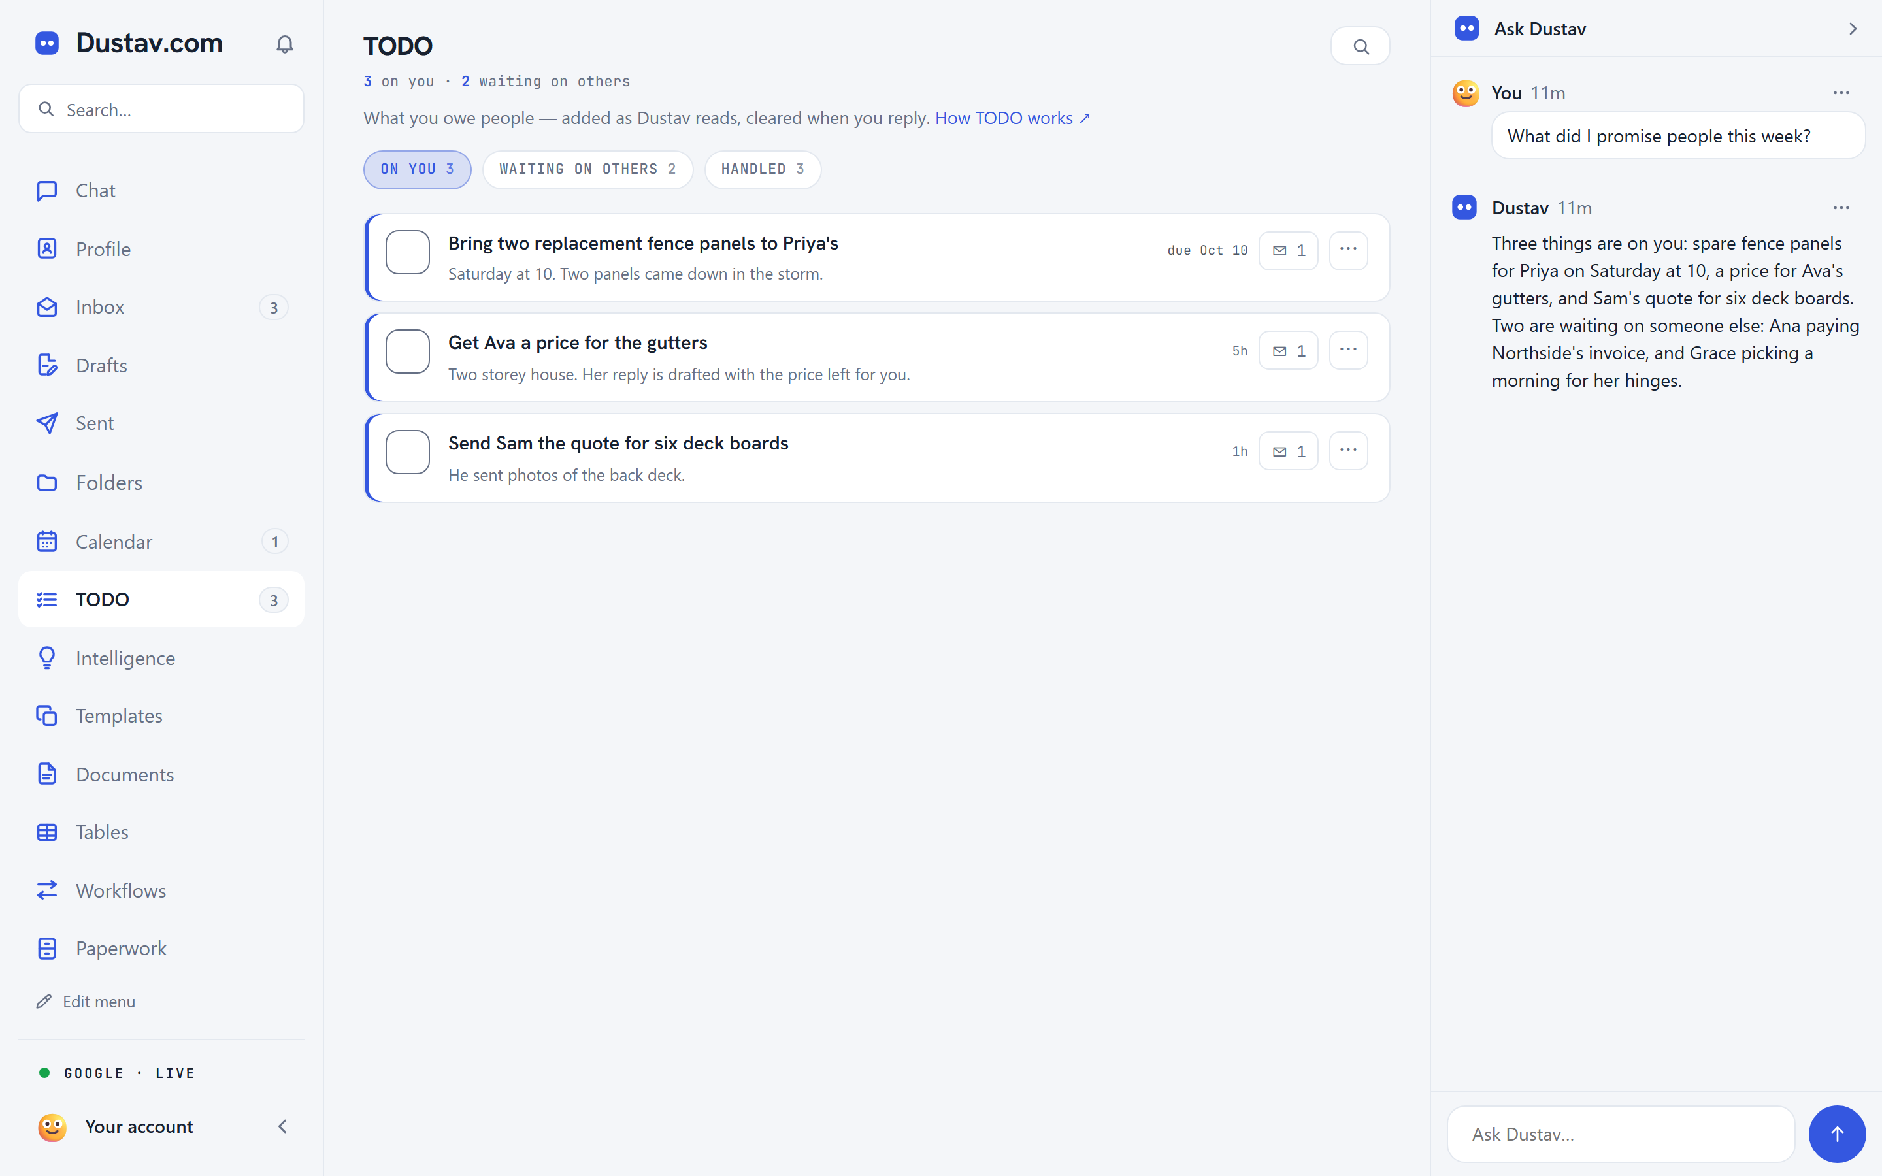The height and width of the screenshot is (1176, 1882).
Task: Click Google Live connection status
Action: (117, 1073)
